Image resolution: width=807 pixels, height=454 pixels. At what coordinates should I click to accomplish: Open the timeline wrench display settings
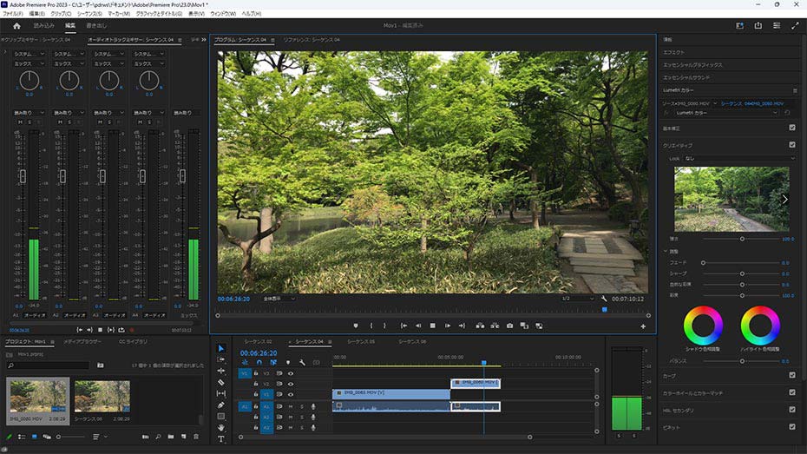[302, 362]
